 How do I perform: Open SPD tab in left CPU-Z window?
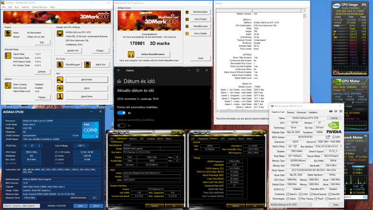pyautogui.click(x=142, y=139)
